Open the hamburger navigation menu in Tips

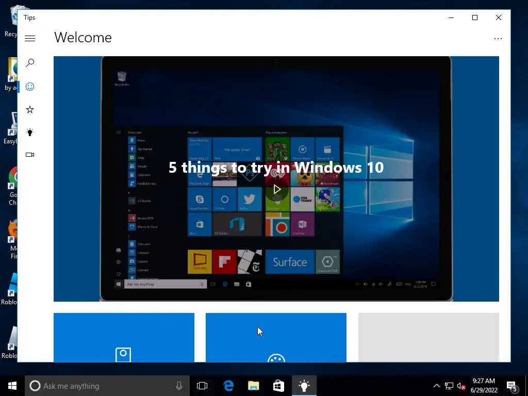pyautogui.click(x=30, y=38)
